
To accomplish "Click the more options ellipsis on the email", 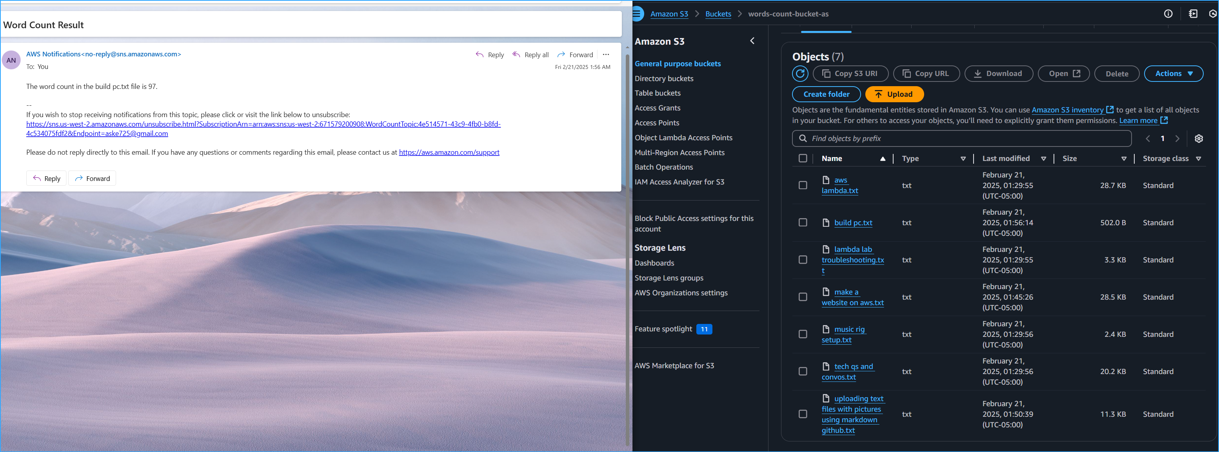I will tap(606, 54).
